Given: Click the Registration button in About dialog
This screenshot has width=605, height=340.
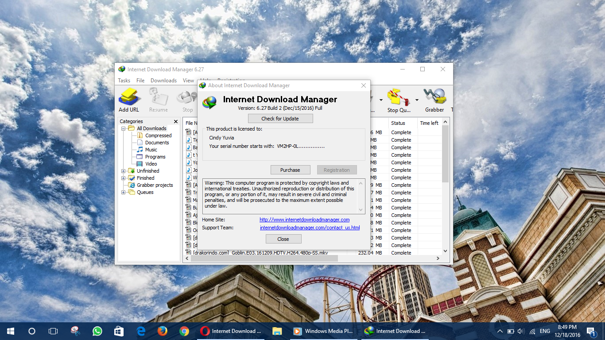Looking at the screenshot, I should [337, 170].
